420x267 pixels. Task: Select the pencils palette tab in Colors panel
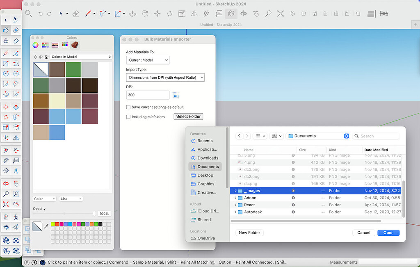(65, 44)
